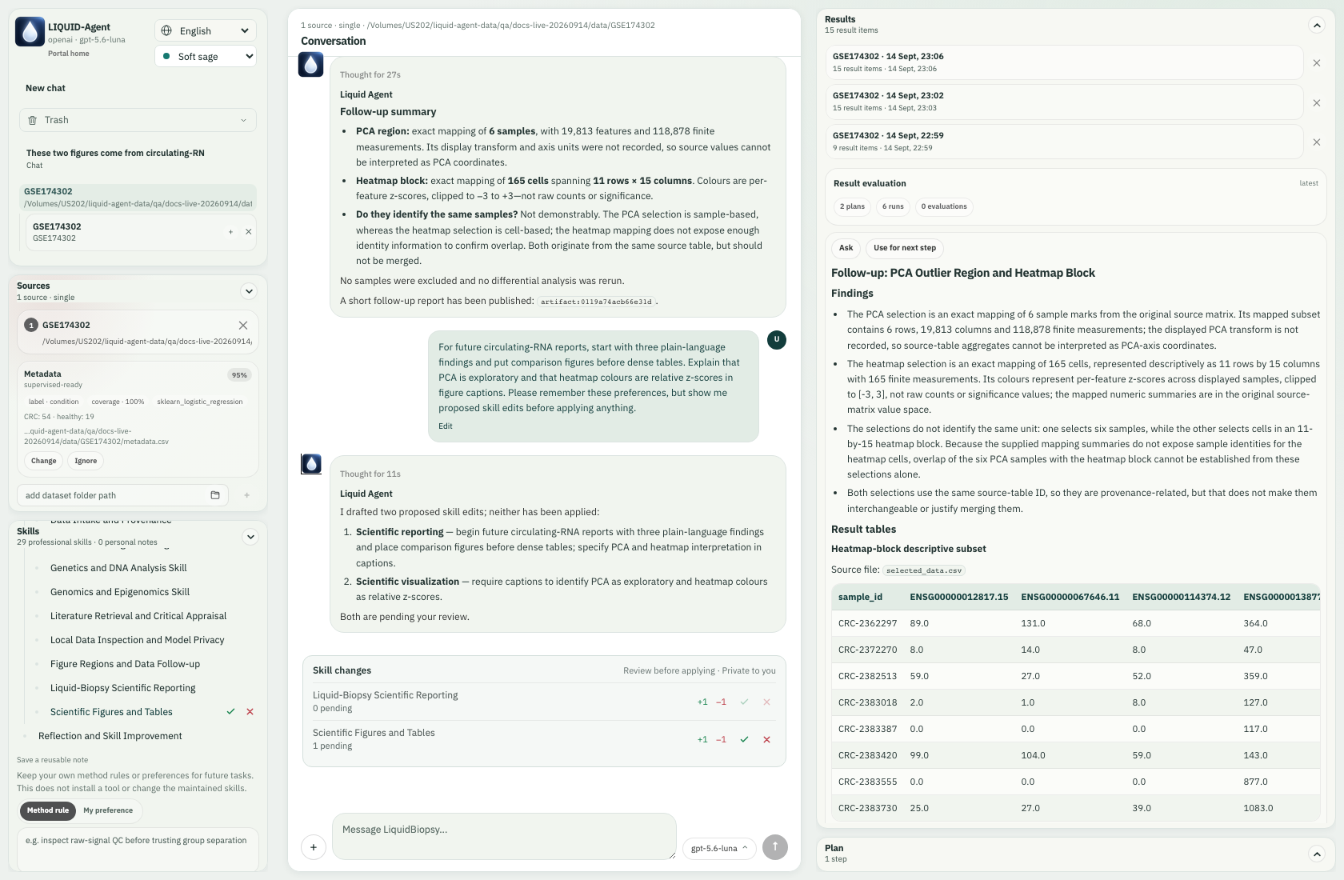Approve Liquid-Biopsy Scientific Reporting skill change
This screenshot has height=880, width=1344.
point(744,702)
